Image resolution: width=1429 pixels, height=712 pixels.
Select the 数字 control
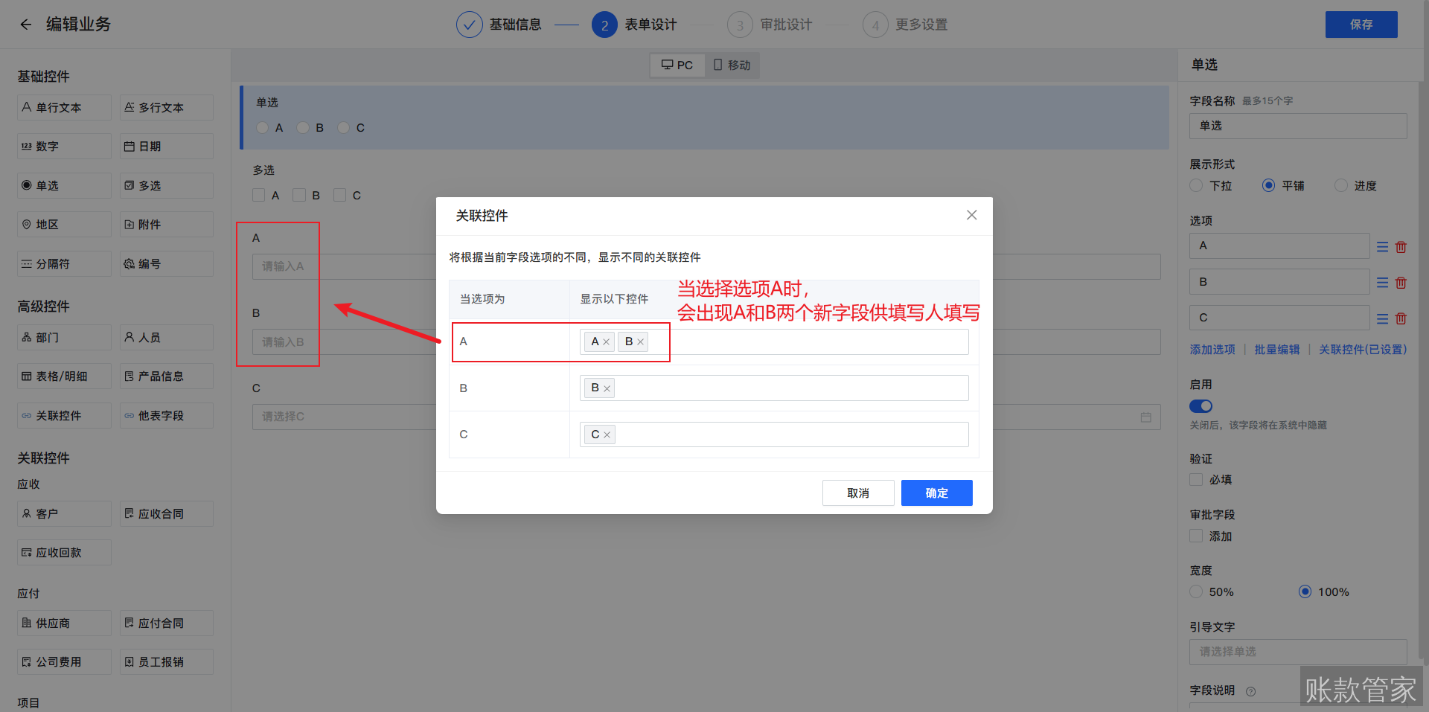point(63,146)
